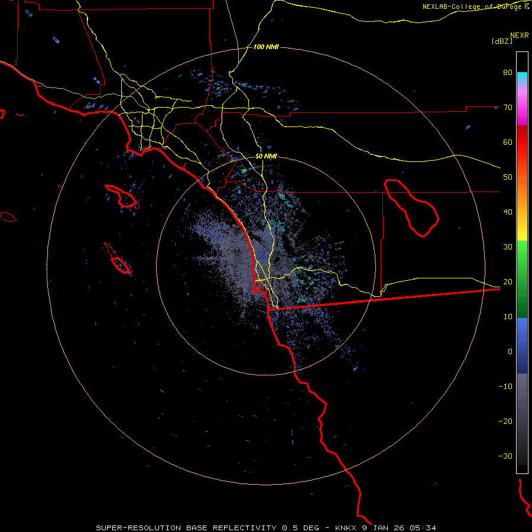The width and height of the screenshot is (532, 532).
Task: Click the 40 value on dBZ scale
Action: coord(508,212)
